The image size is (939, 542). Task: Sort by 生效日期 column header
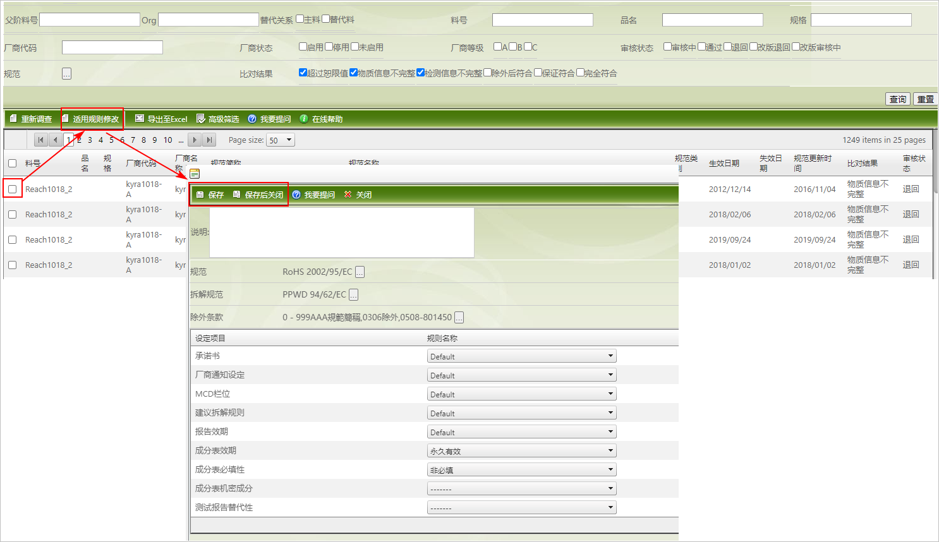[x=724, y=164]
